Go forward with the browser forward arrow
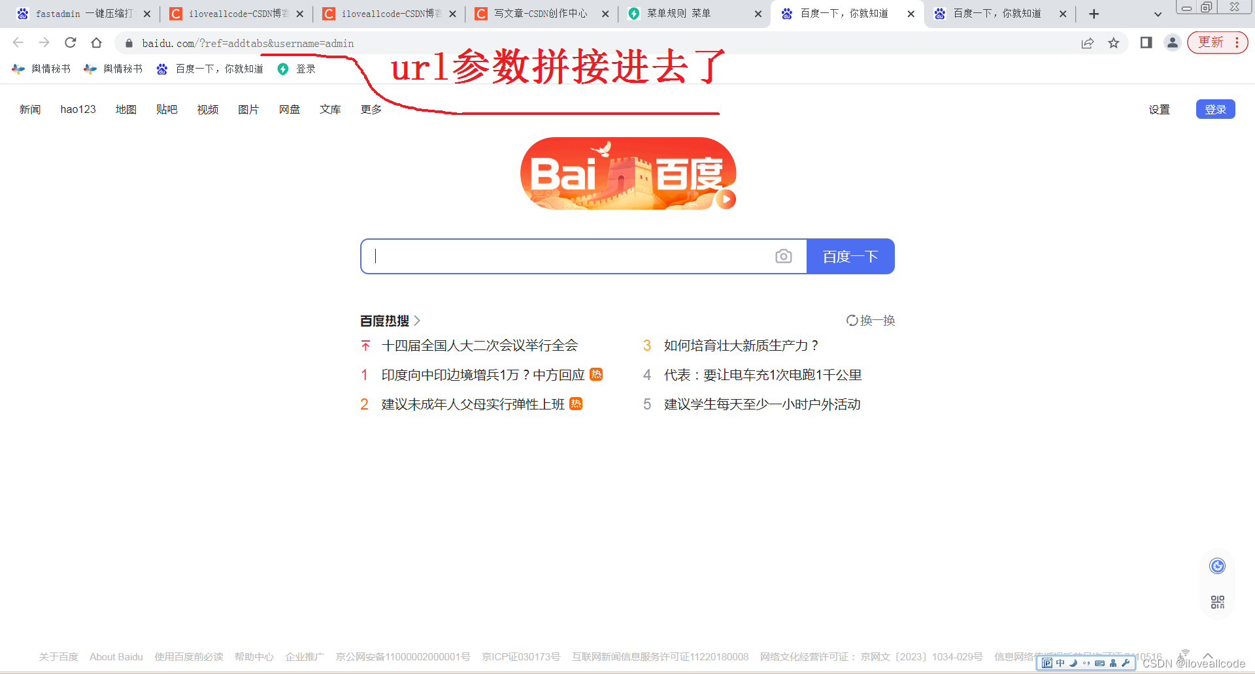 44,43
